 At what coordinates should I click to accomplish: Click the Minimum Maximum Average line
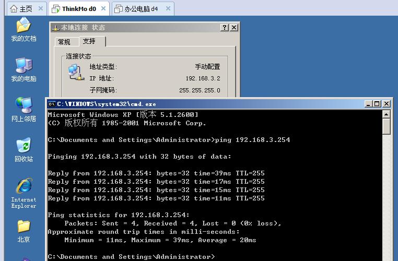160,240
